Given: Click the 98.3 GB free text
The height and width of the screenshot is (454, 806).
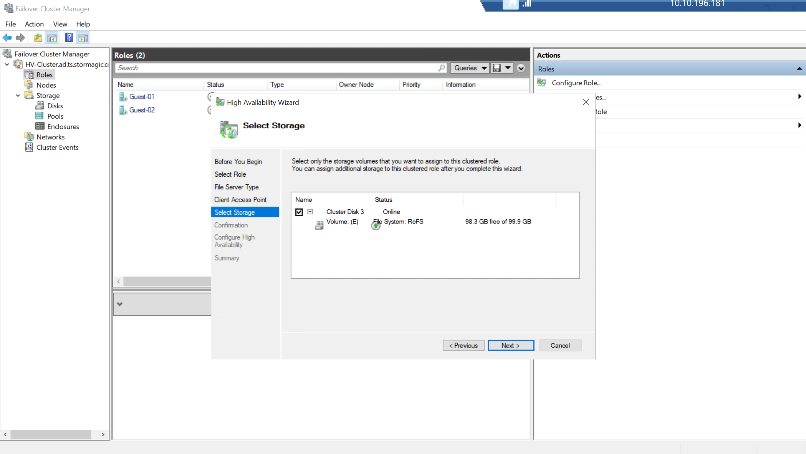Looking at the screenshot, I should 498,222.
